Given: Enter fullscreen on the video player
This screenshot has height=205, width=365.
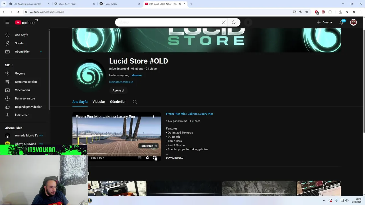Looking at the screenshot, I should [155, 158].
